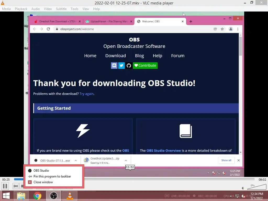This screenshot has width=268, height=201.
Task: Open the Playback menu in VLC
Action: (21, 9)
